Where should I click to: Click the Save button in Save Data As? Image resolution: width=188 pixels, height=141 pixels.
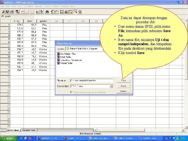(x=123, y=81)
